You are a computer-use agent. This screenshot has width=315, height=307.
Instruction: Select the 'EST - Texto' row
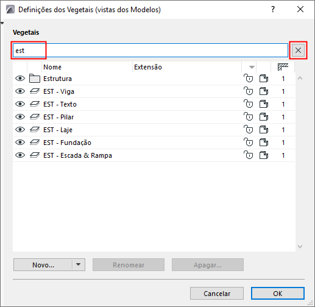(x=154, y=104)
